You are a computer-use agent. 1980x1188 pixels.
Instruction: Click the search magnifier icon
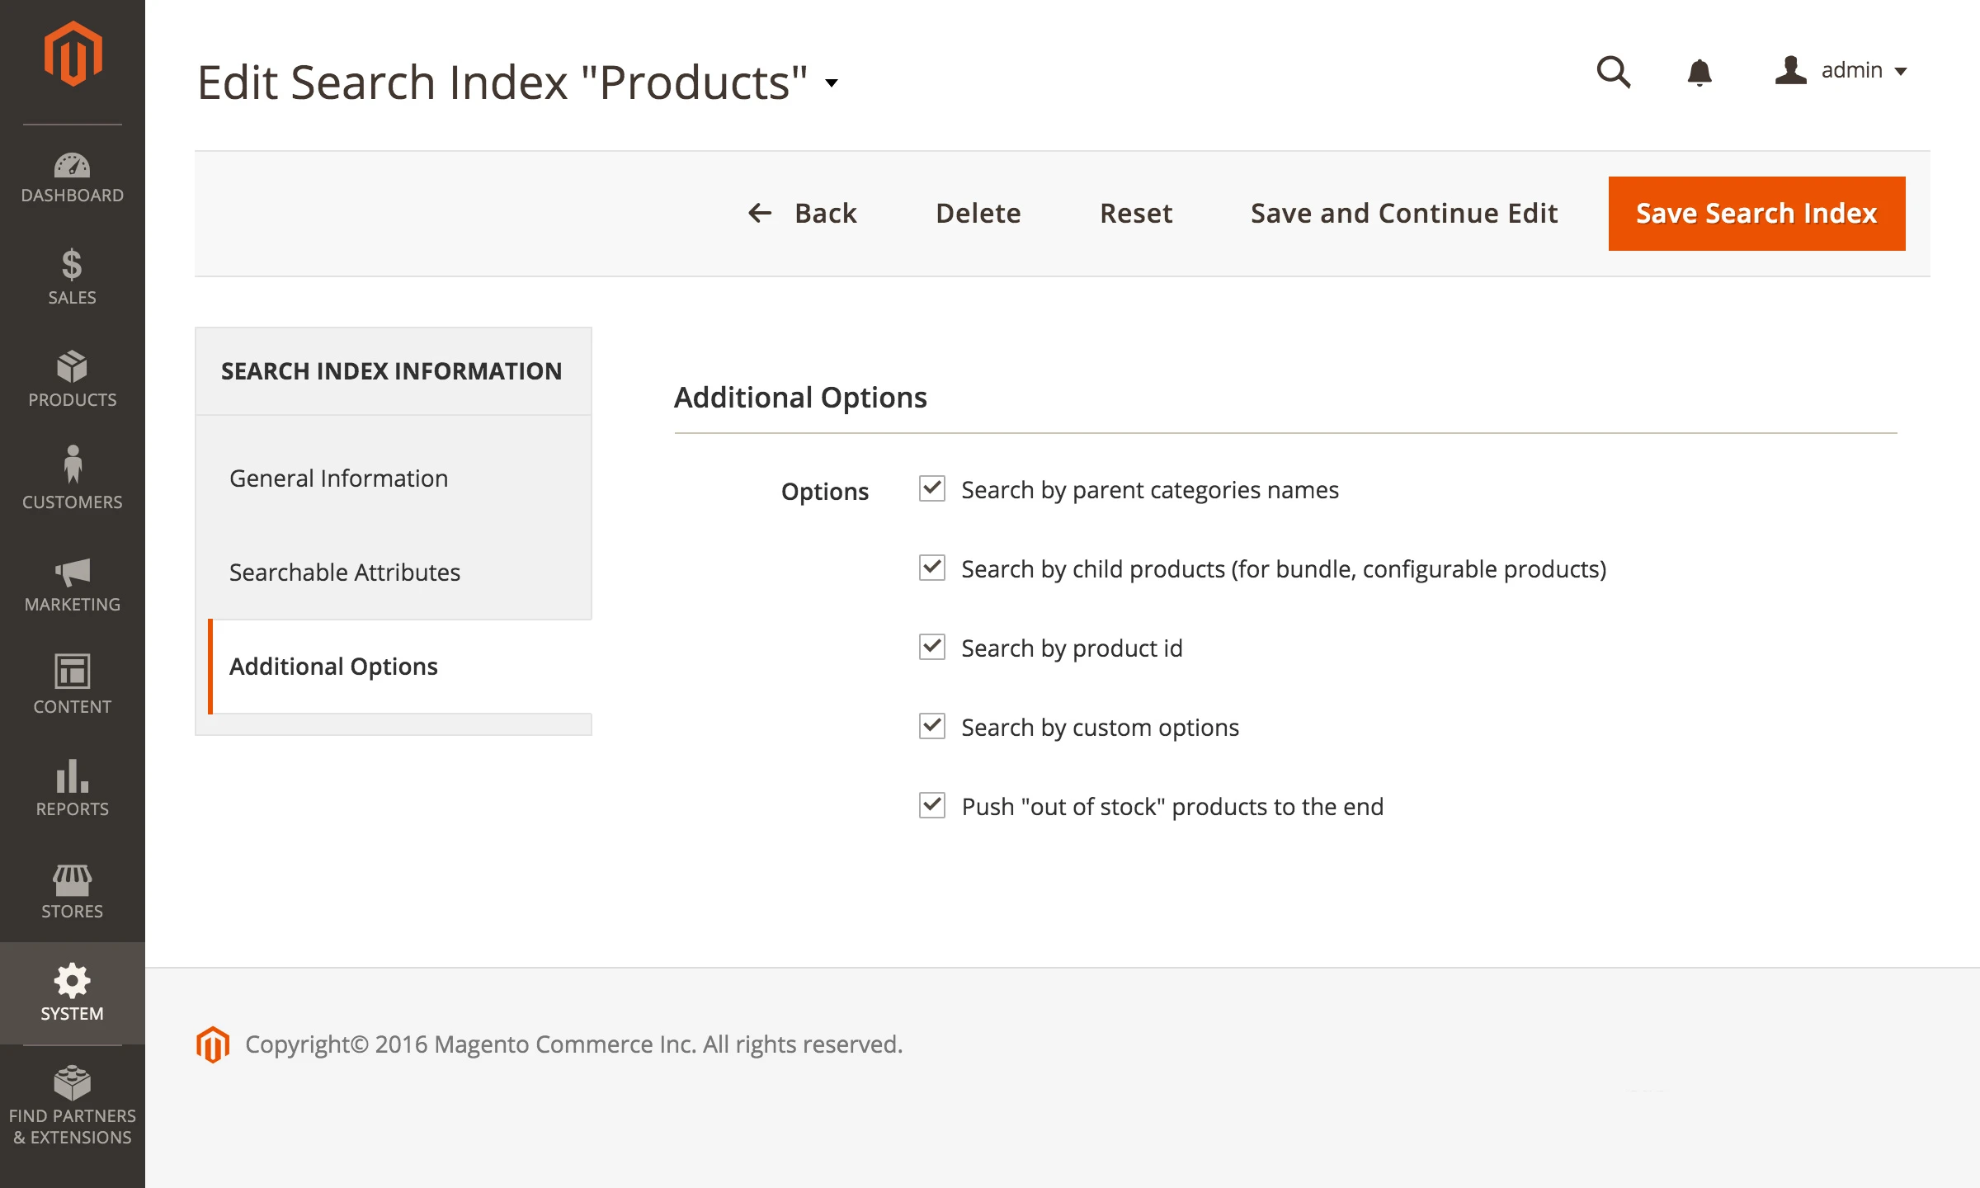[1613, 73]
